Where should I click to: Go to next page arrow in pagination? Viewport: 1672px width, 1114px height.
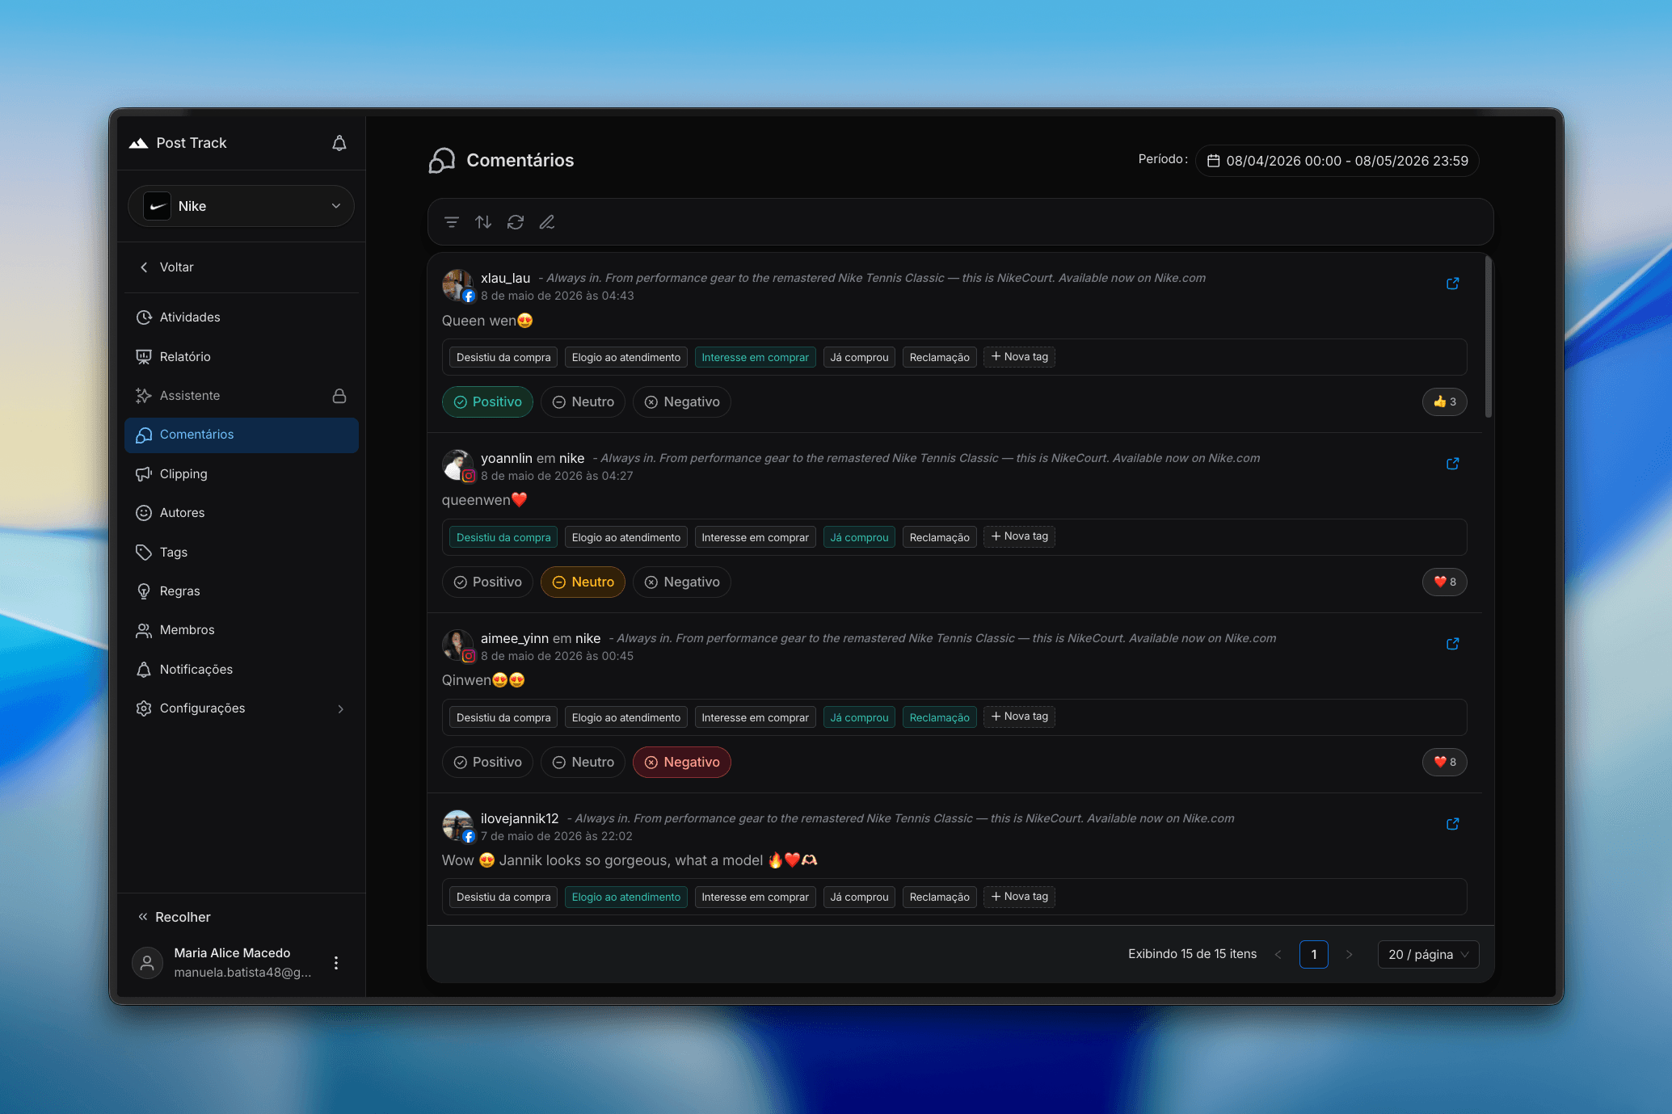[1349, 955]
